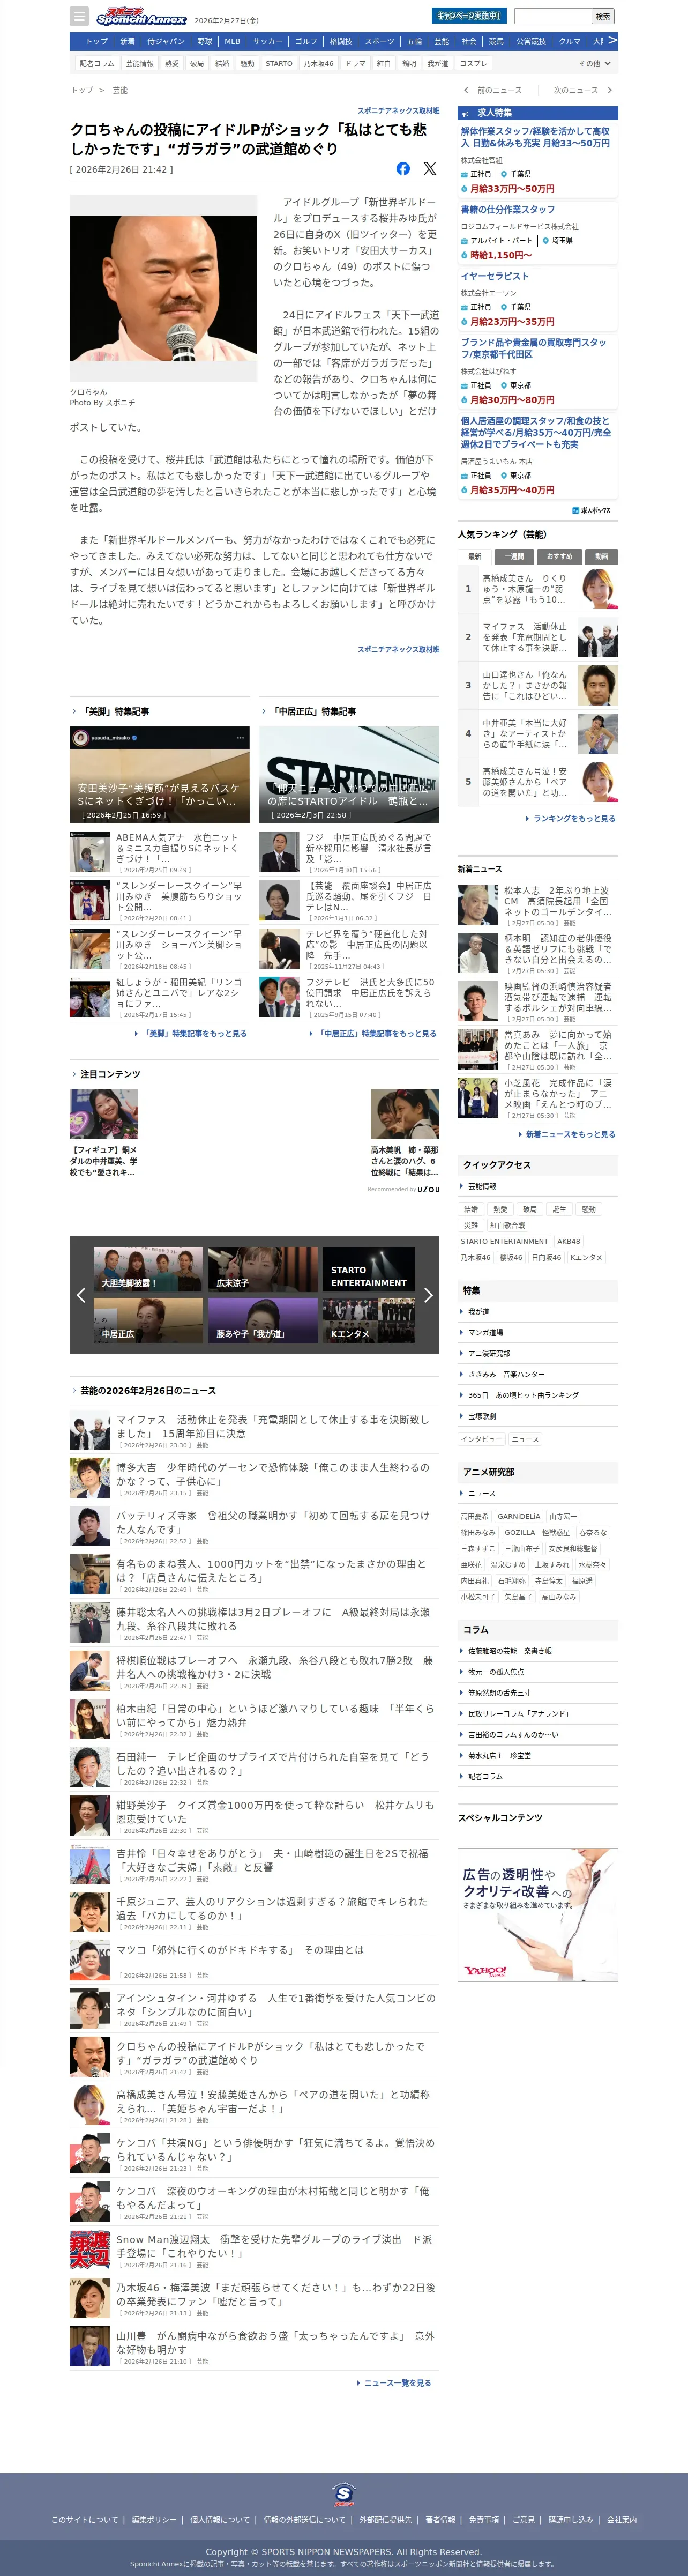Open 【フィギュア】銅メダルの中井亜美 content

click(104, 1132)
